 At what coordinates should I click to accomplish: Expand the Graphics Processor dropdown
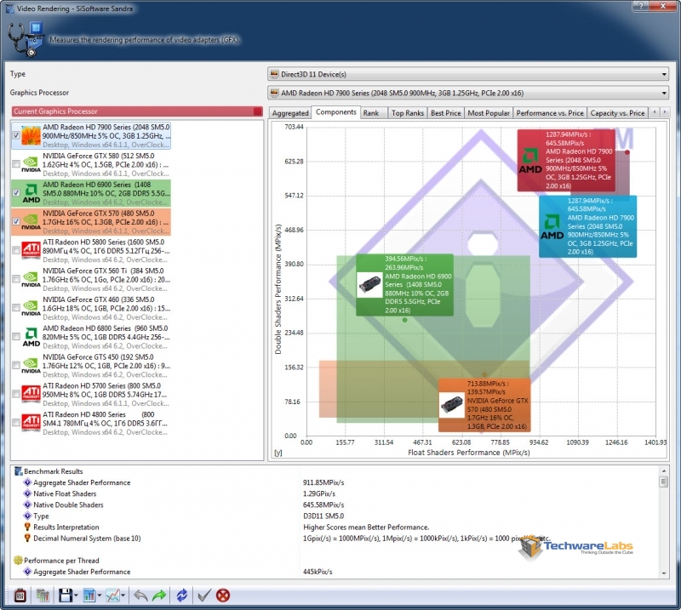pyautogui.click(x=468, y=93)
